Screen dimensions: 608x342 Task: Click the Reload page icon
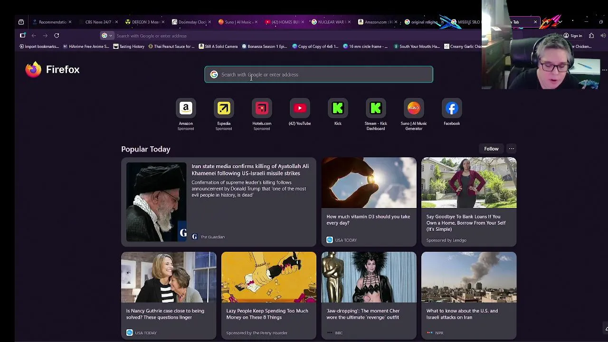pyautogui.click(x=57, y=36)
